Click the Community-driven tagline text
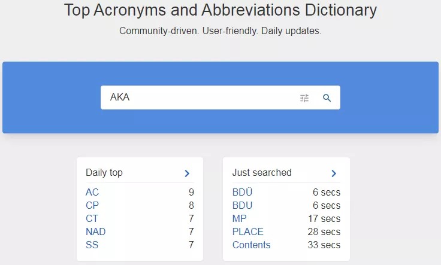This screenshot has height=265, width=441. [220, 31]
